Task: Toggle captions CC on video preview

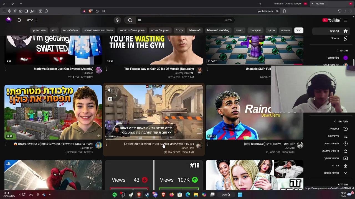Action: click(x=110, y=99)
